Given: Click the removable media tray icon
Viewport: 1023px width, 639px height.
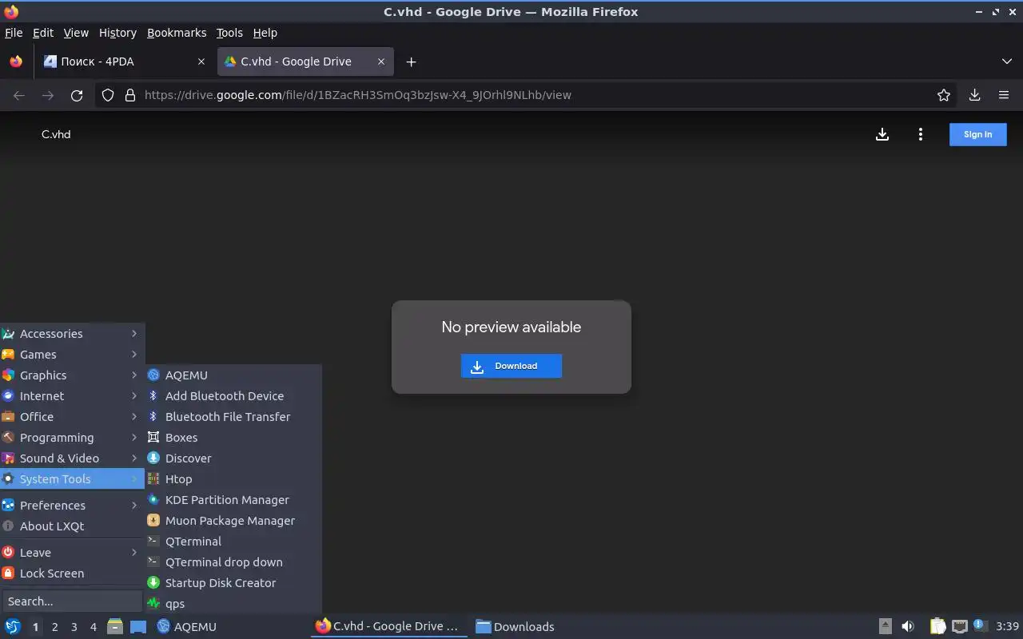Looking at the screenshot, I should [886, 627].
